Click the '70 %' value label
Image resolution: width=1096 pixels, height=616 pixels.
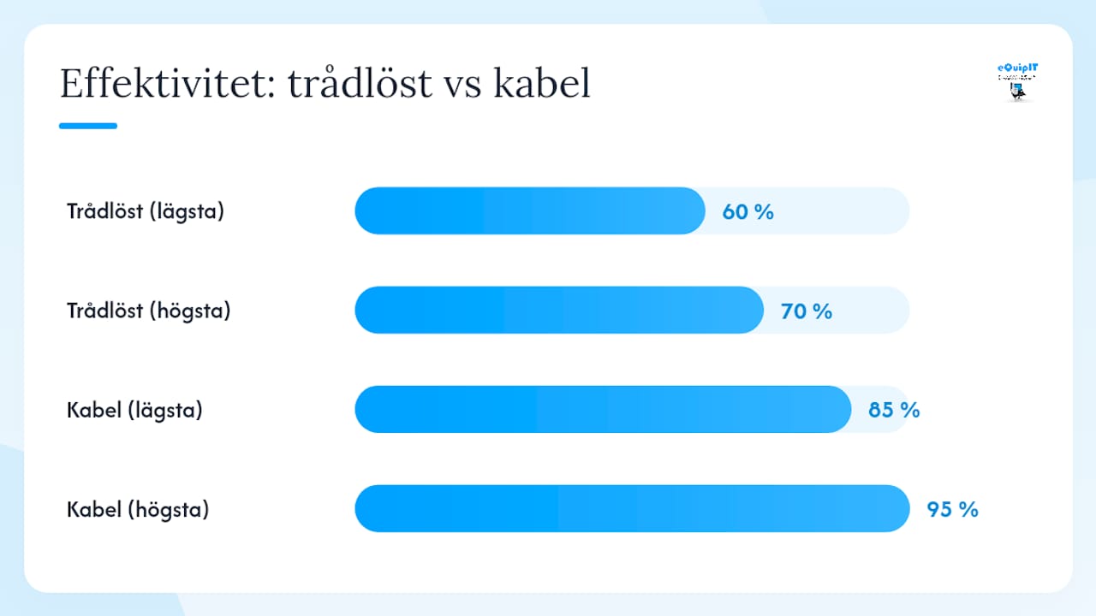tap(807, 311)
